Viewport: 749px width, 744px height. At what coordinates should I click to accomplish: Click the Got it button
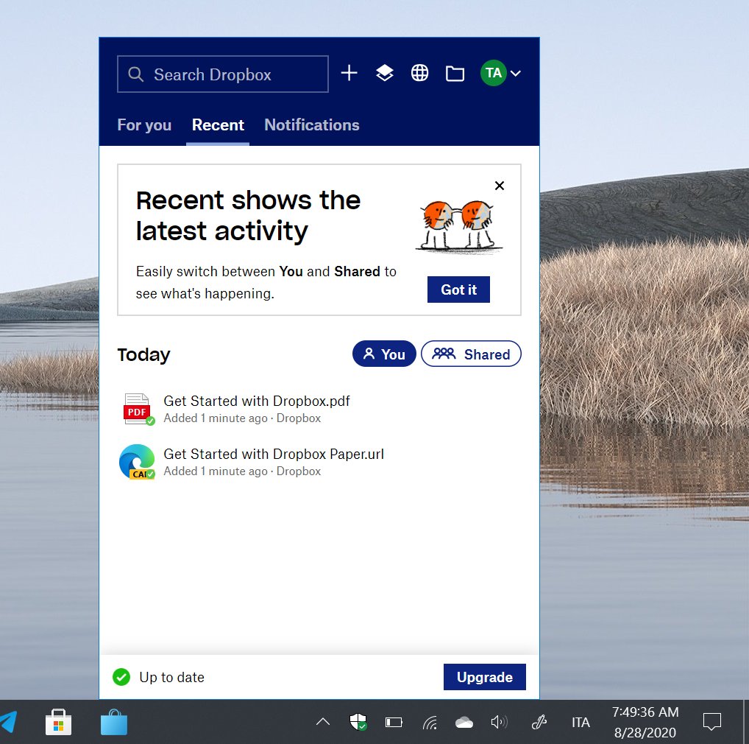(x=458, y=289)
